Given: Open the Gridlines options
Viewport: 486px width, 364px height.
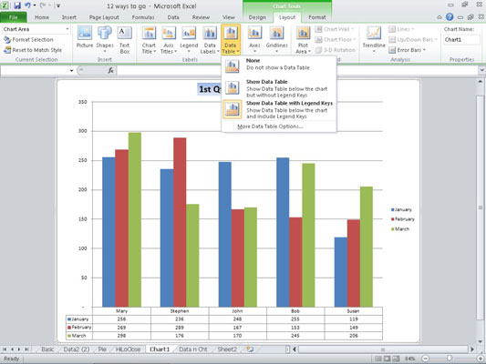Looking at the screenshot, I should coord(276,40).
